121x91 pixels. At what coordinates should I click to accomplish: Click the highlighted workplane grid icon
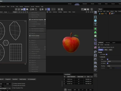pos(49,9)
